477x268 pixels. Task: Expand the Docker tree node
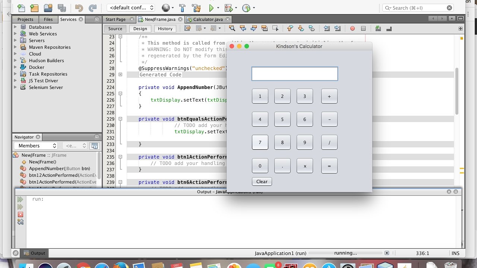pyautogui.click(x=15, y=67)
